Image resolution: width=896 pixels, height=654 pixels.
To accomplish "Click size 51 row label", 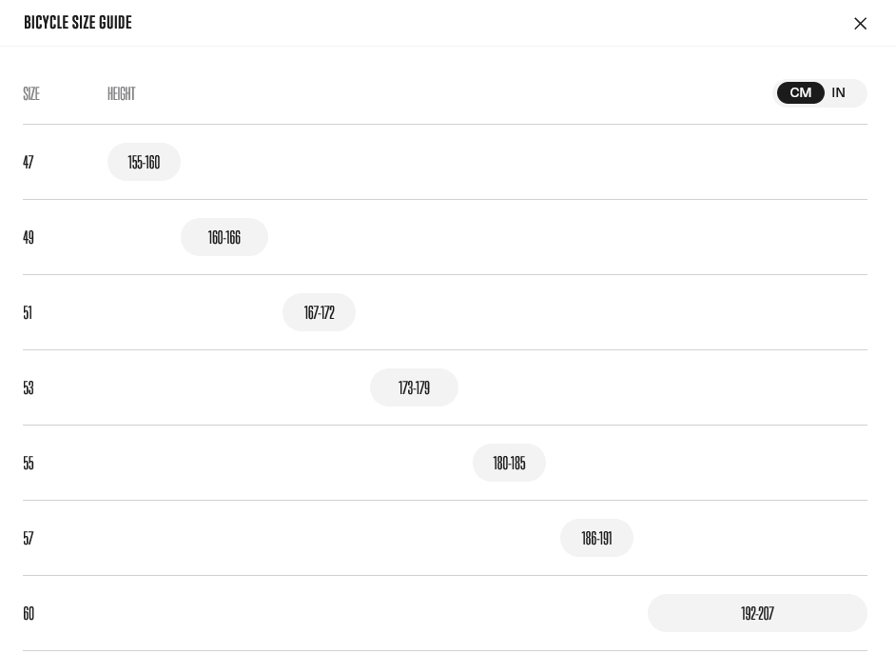I will [28, 312].
